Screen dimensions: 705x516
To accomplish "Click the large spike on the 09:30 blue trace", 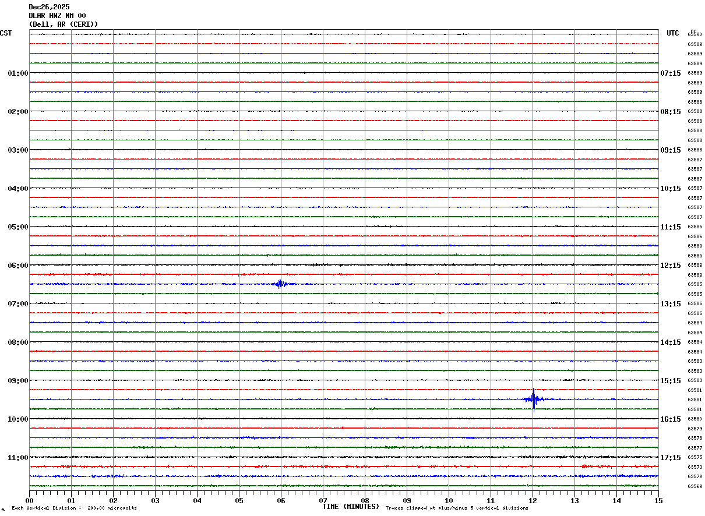I will 533,399.
